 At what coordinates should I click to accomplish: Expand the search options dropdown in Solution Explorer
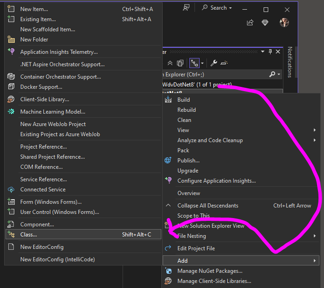(279, 74)
